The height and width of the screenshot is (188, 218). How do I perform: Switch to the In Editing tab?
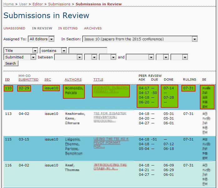[x=68, y=28]
